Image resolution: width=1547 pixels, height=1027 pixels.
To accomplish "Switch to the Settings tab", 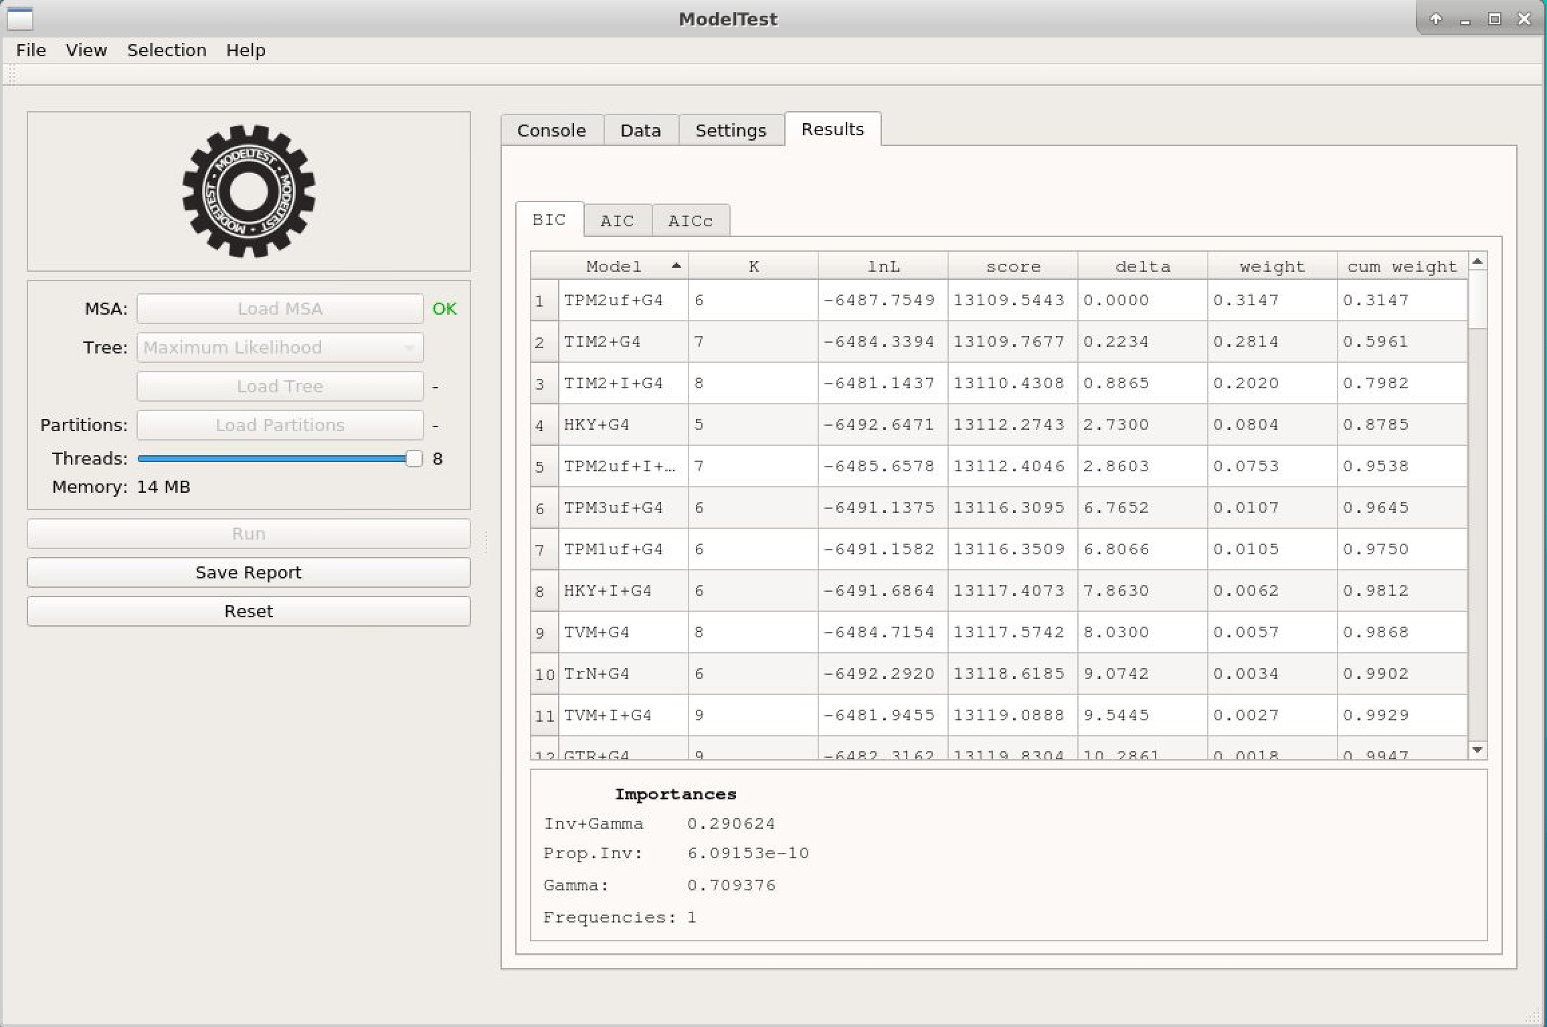I will tap(731, 130).
